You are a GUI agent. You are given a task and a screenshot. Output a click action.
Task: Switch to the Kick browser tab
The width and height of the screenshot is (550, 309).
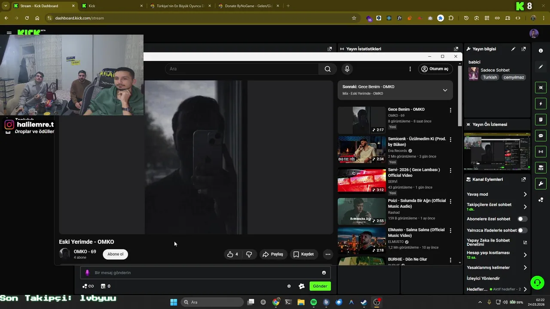pos(112,6)
